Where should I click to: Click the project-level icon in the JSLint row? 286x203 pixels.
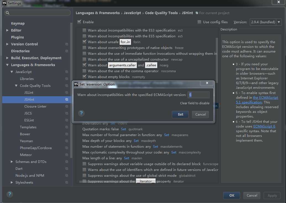click(67, 93)
